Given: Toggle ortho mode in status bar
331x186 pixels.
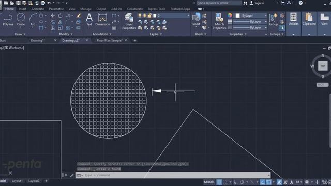Looking at the screenshot, I should (x=236, y=182).
